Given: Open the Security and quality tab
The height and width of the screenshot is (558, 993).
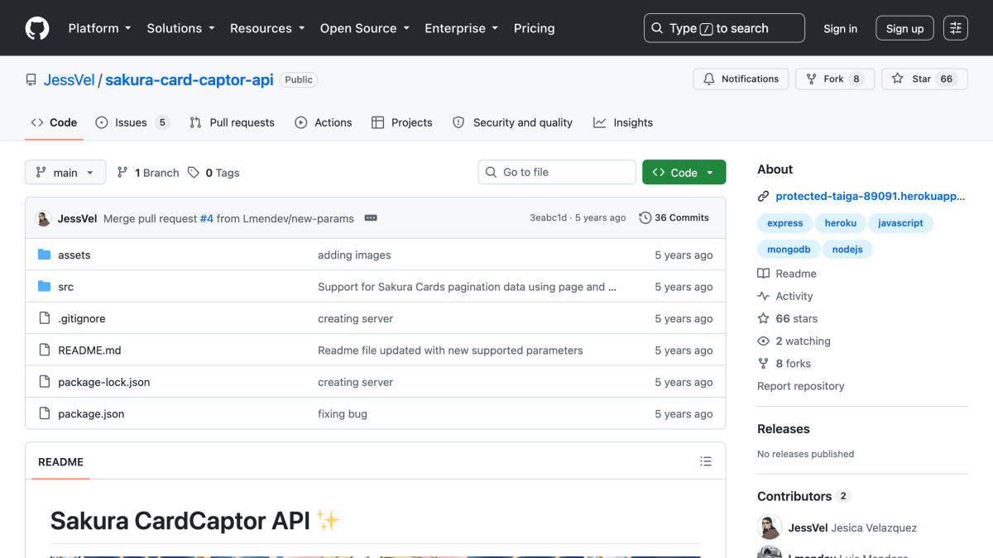Looking at the screenshot, I should click(x=512, y=122).
